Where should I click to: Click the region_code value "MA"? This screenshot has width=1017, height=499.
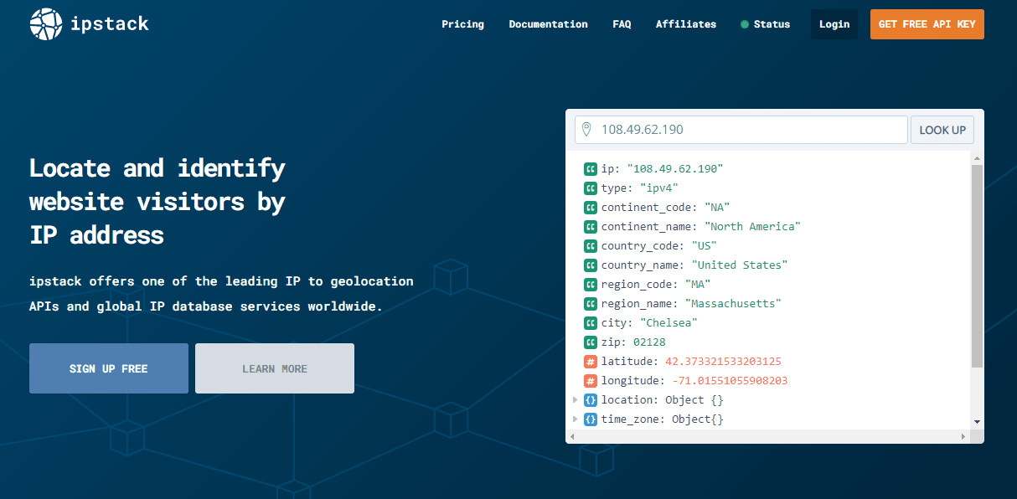click(696, 285)
